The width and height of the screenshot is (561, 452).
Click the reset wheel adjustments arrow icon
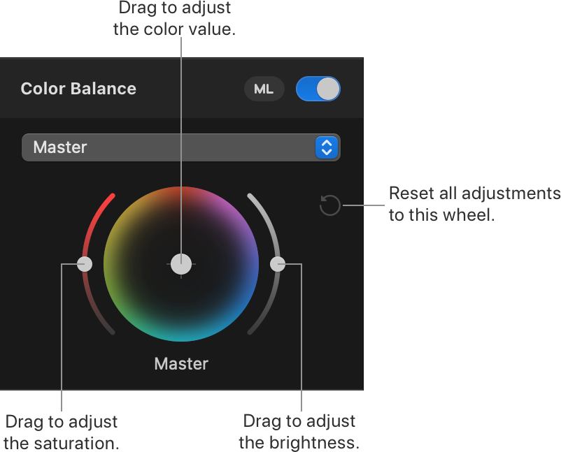(x=329, y=205)
